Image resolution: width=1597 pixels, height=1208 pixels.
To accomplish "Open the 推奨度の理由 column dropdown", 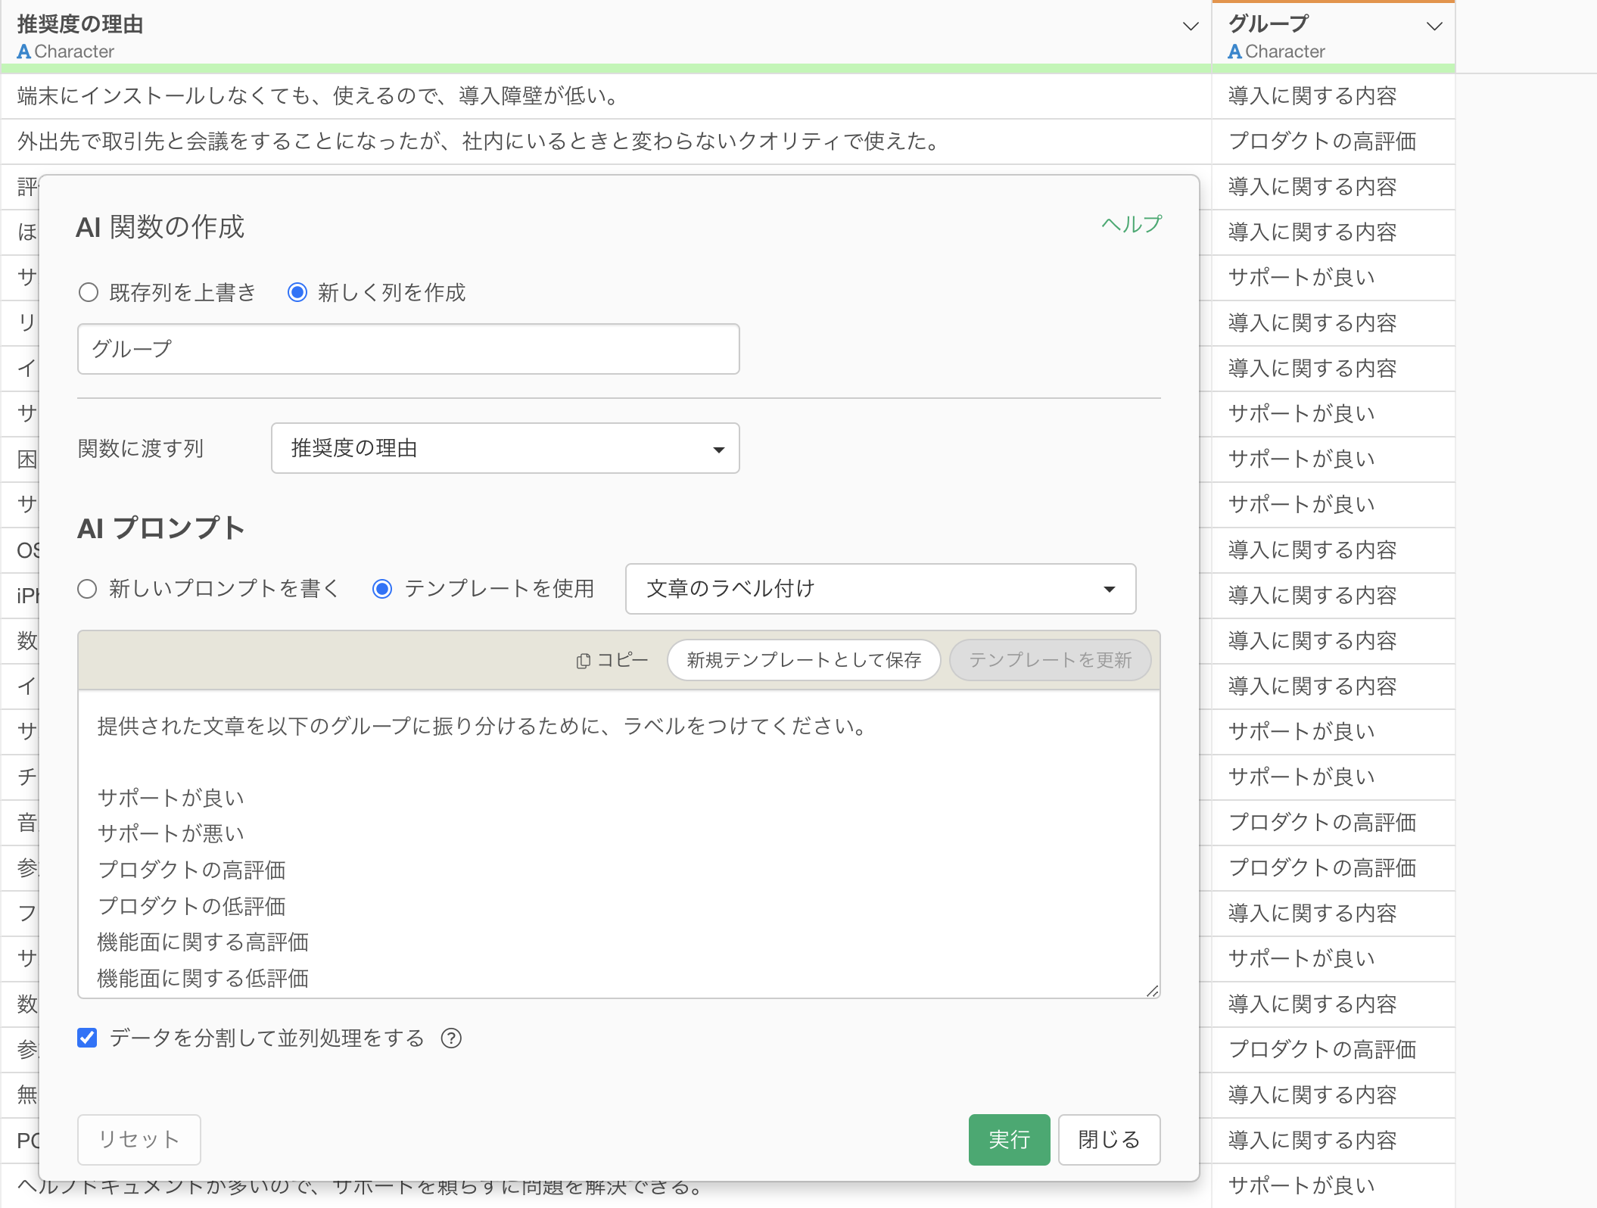I will (505, 449).
